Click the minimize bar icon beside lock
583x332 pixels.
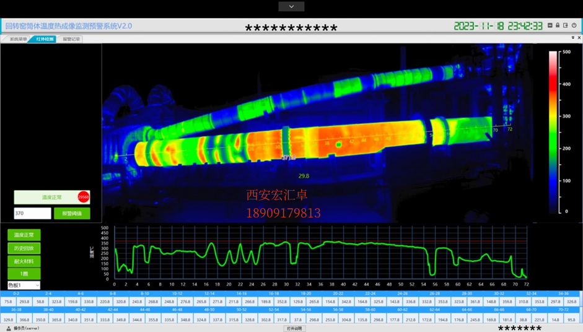coord(550,25)
